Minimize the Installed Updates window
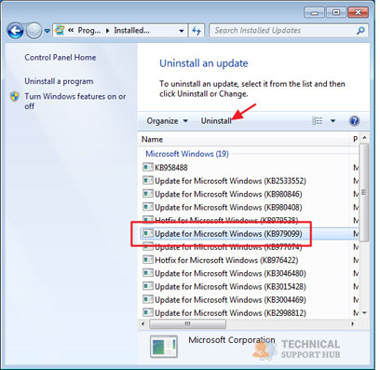Screen dimensions: 380x370 [x=315, y=12]
